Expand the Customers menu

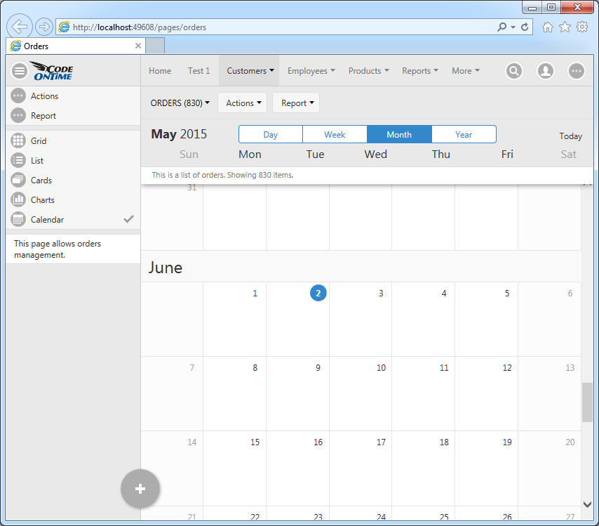(250, 71)
